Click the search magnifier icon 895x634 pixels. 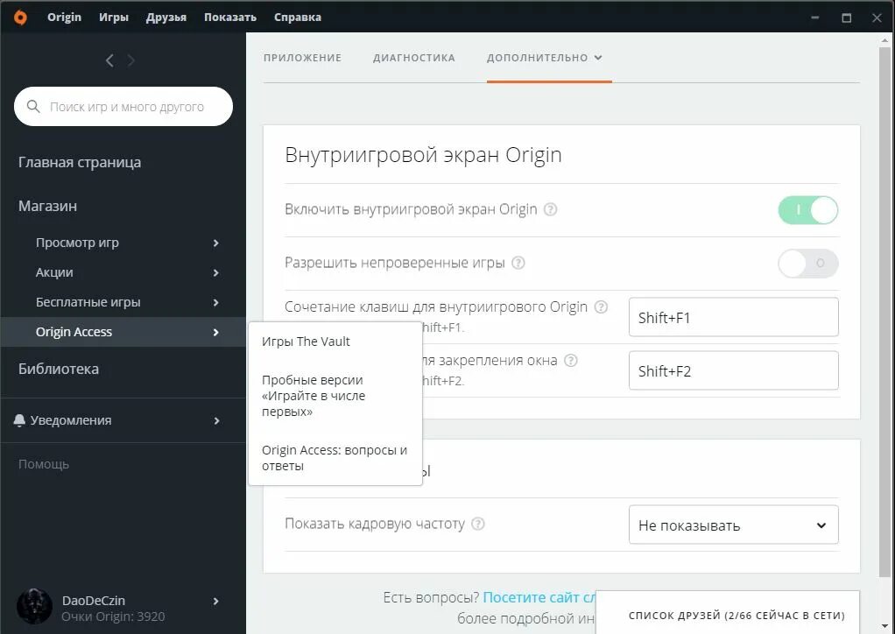click(x=33, y=107)
